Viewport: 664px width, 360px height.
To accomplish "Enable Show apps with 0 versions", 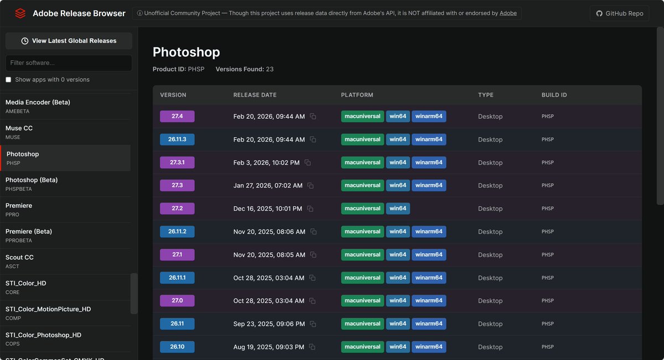I will [8, 80].
